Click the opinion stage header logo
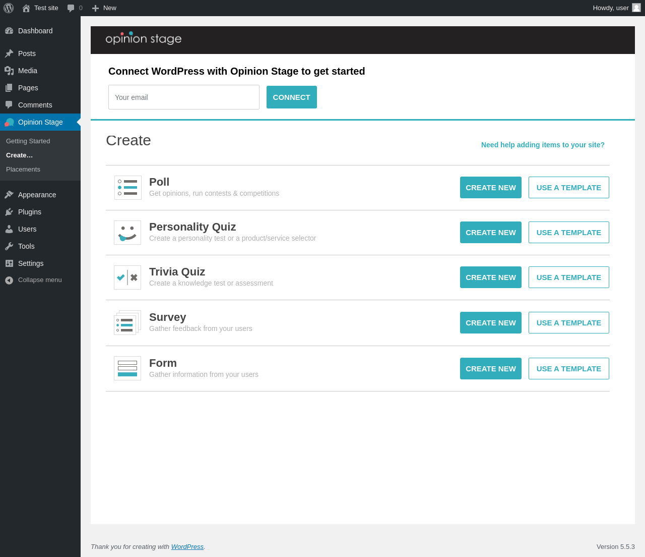 144,38
